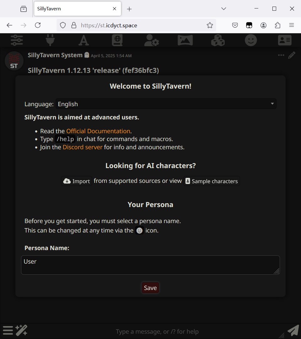Open the Official Documentation link
The image size is (301, 339).
(98, 131)
